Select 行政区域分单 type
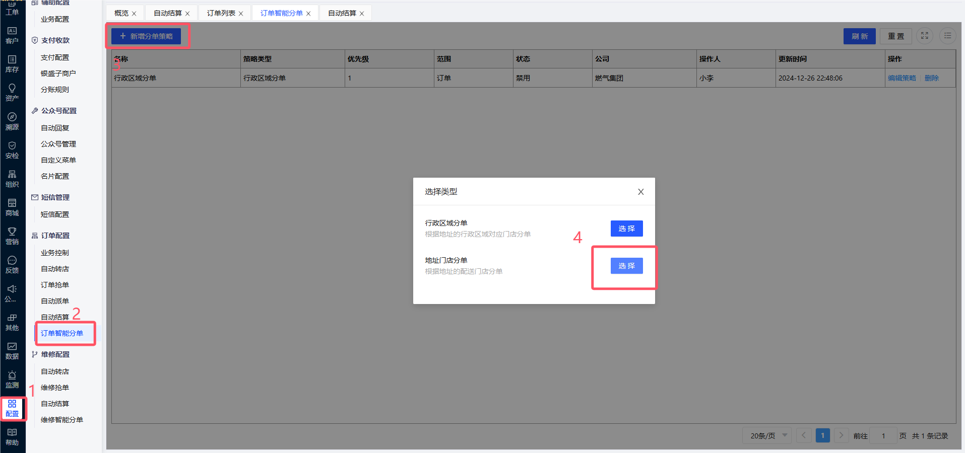 (x=626, y=229)
